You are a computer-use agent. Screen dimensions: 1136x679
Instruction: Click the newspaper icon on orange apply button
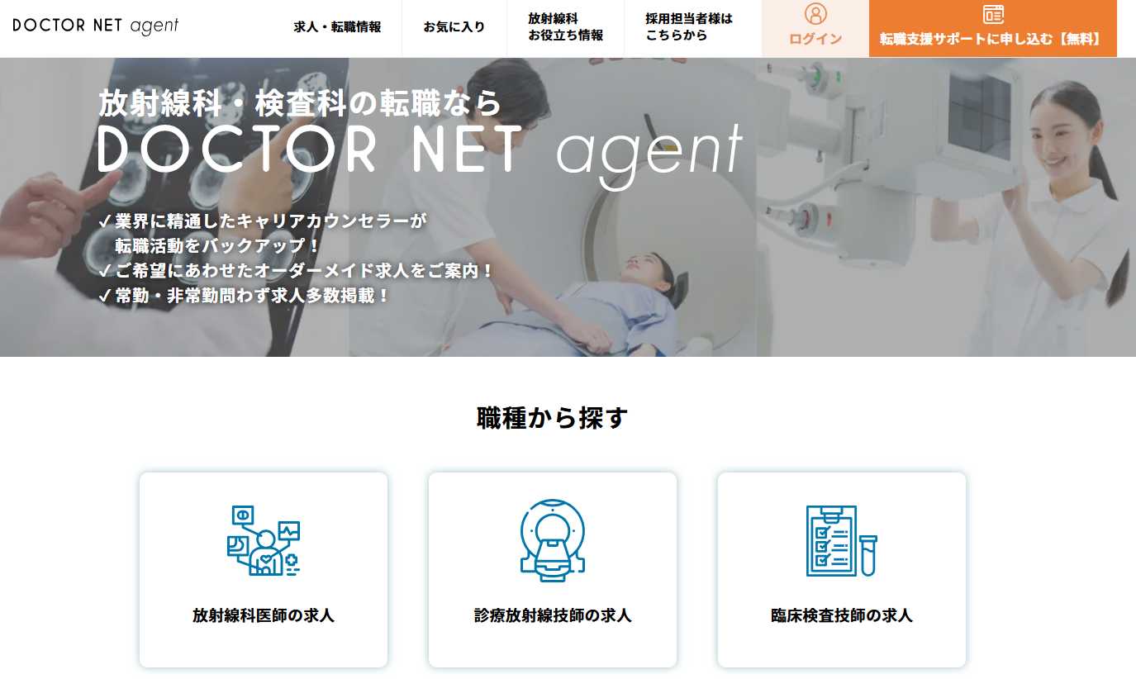pos(993,14)
